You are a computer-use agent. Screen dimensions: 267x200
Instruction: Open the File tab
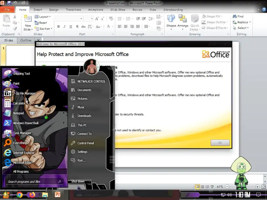(x=7, y=10)
